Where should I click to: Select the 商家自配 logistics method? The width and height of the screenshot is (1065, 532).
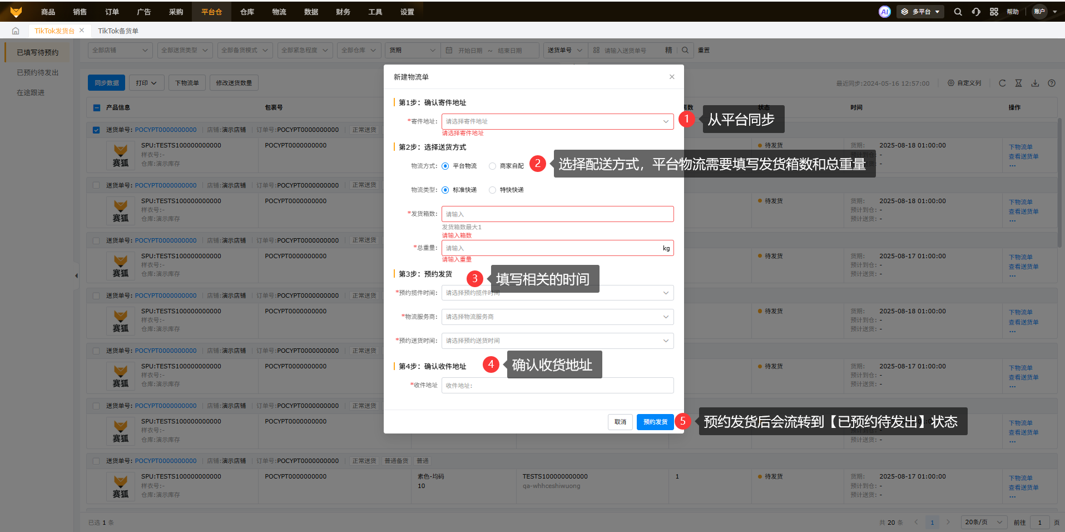tap(493, 166)
